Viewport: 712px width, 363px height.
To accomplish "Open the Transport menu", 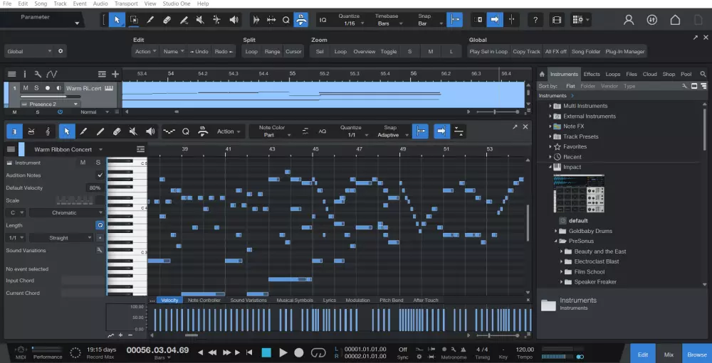I will (x=126, y=4).
